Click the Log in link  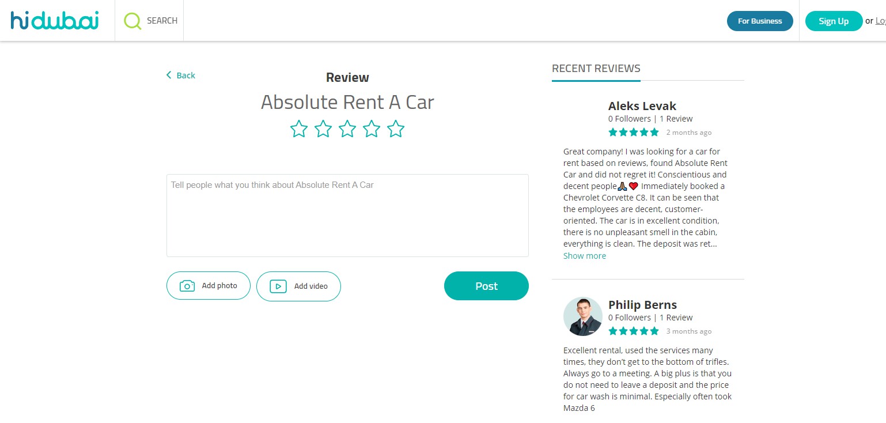880,21
